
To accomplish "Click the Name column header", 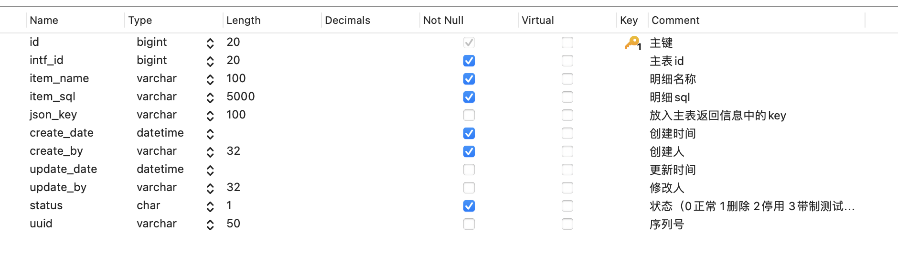I will tap(44, 20).
